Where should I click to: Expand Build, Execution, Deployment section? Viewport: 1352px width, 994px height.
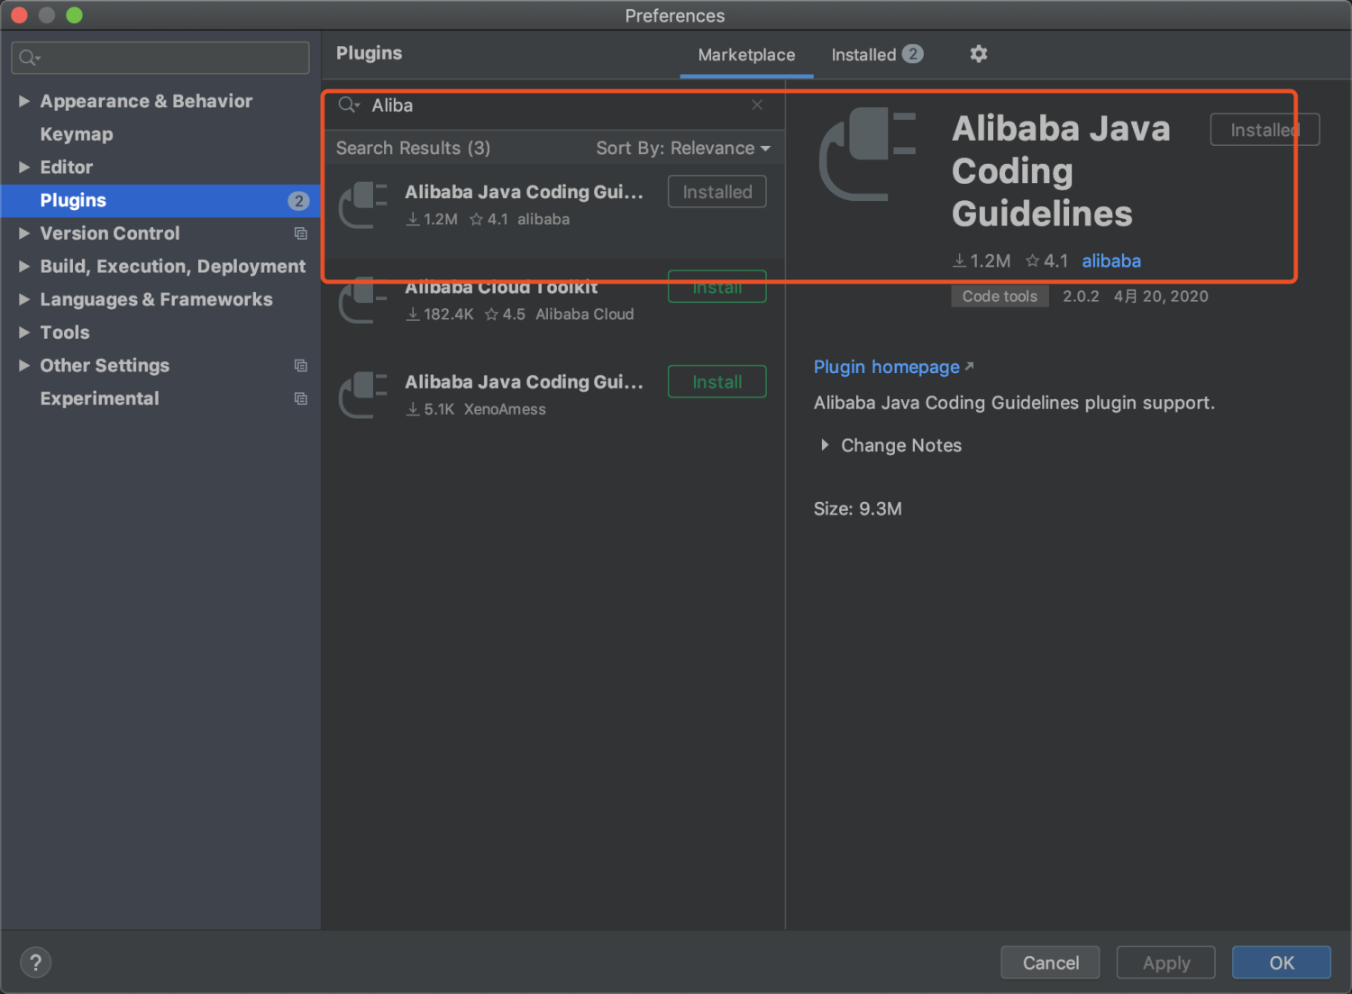24,266
